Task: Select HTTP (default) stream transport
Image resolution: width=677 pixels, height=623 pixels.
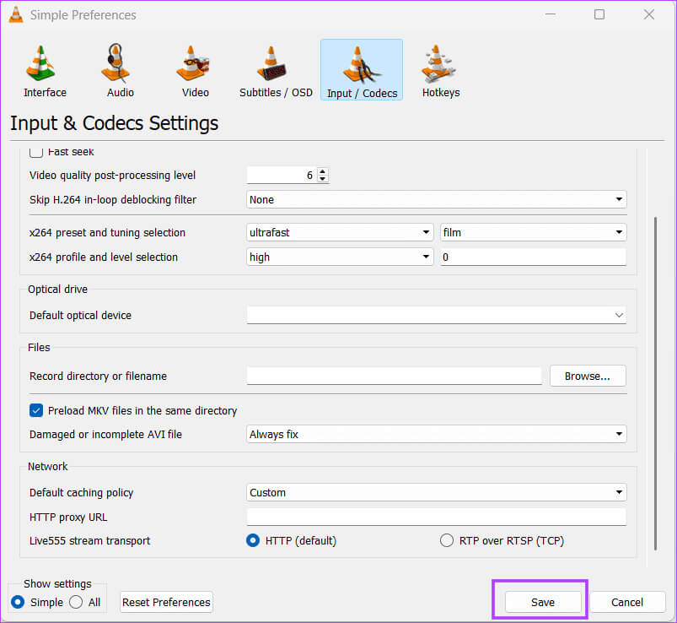Action: 253,540
